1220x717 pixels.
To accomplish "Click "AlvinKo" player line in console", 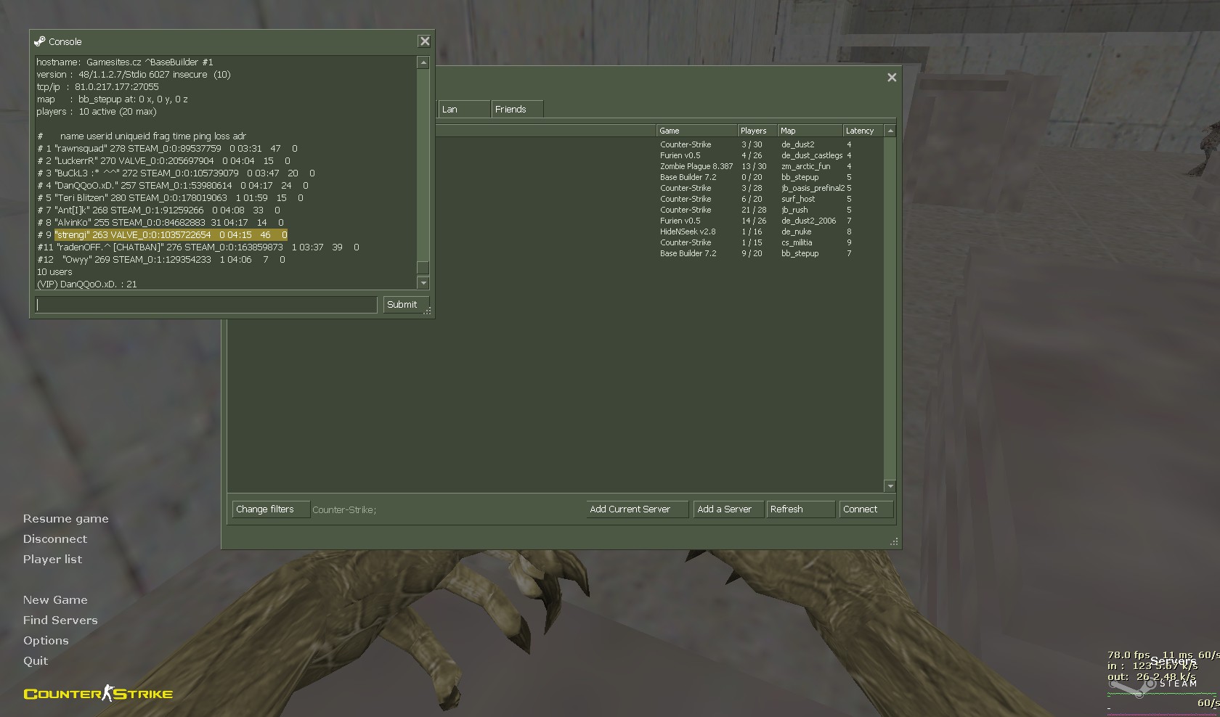I will point(160,223).
